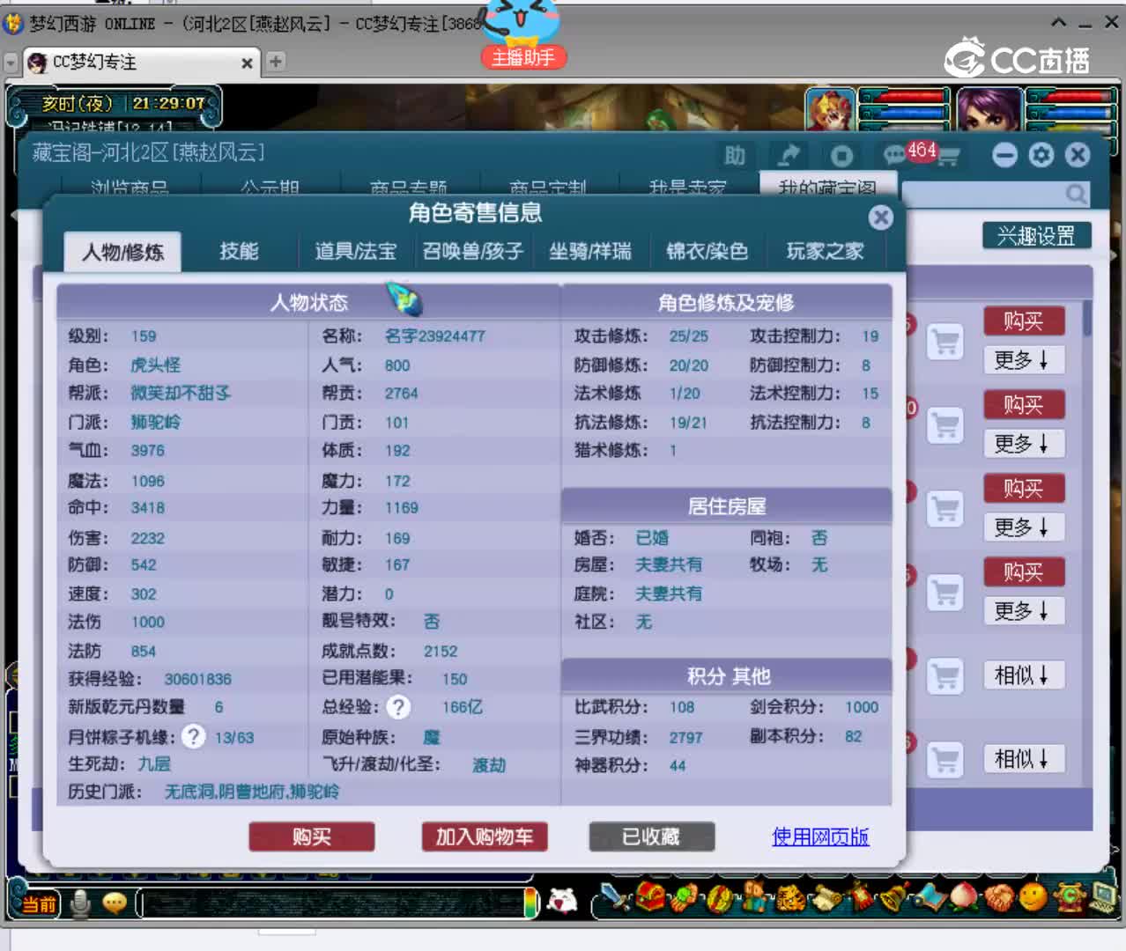Open a new tab with the plus button
The width and height of the screenshot is (1126, 951).
coord(276,62)
